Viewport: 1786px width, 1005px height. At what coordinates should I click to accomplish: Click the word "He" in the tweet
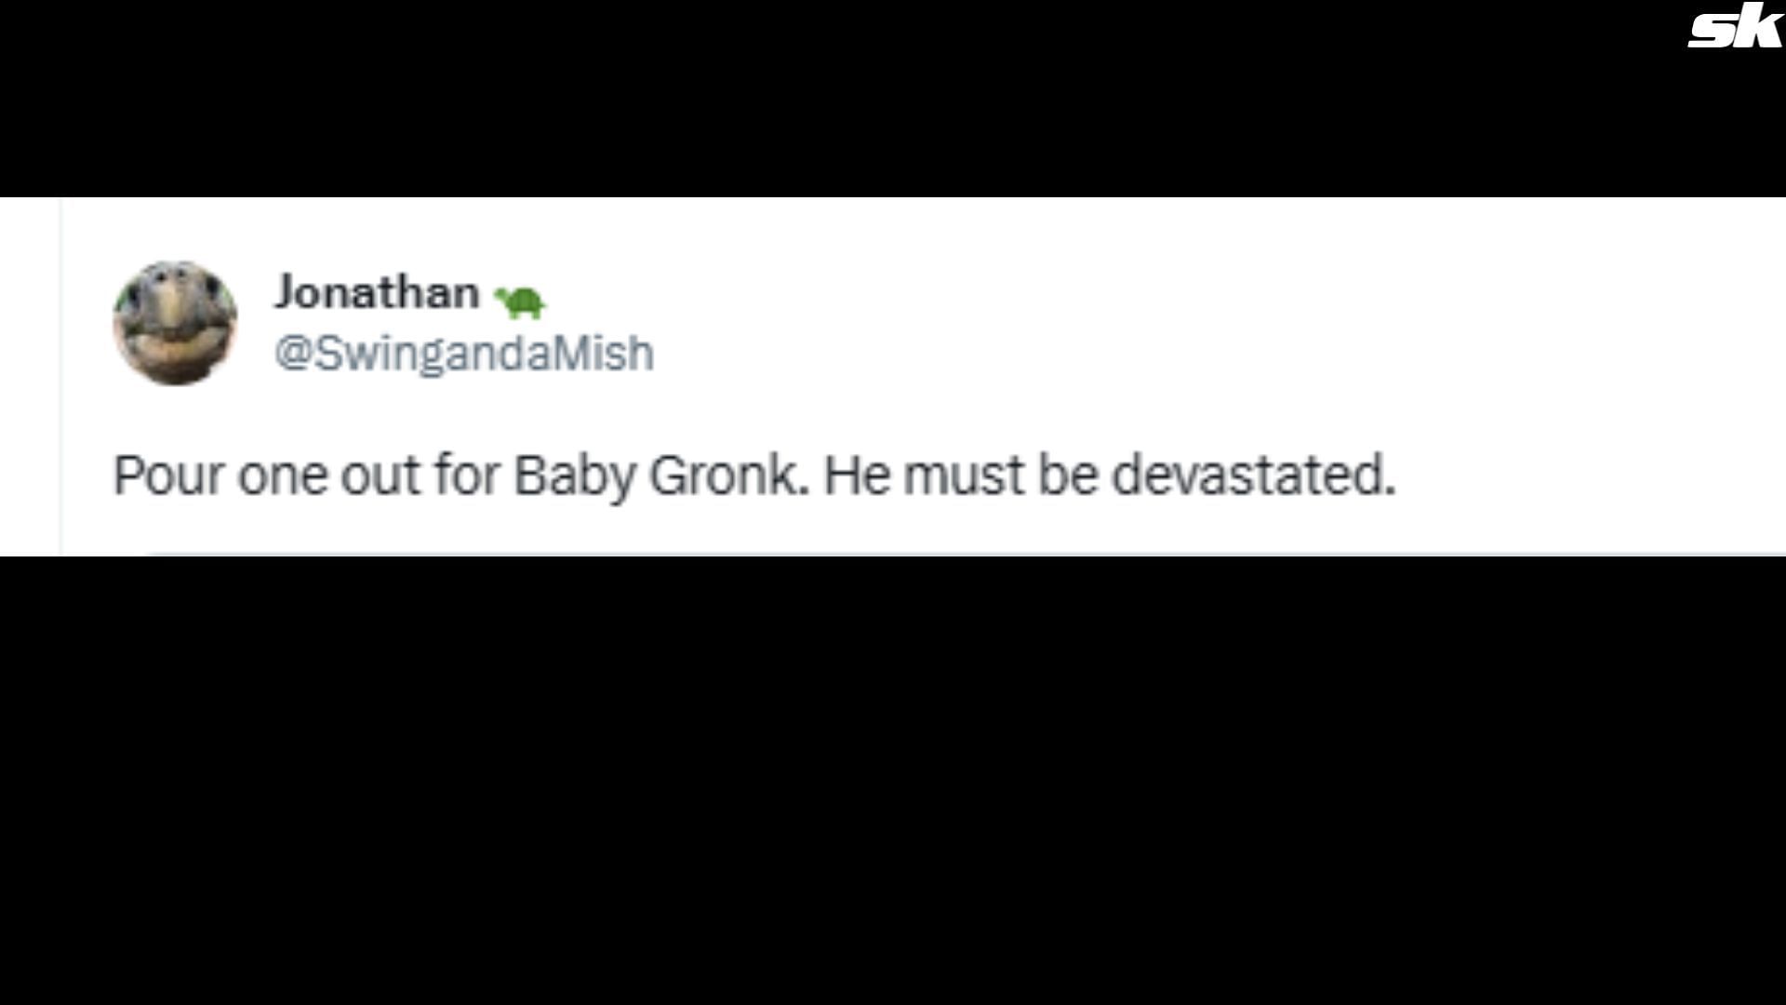(855, 476)
